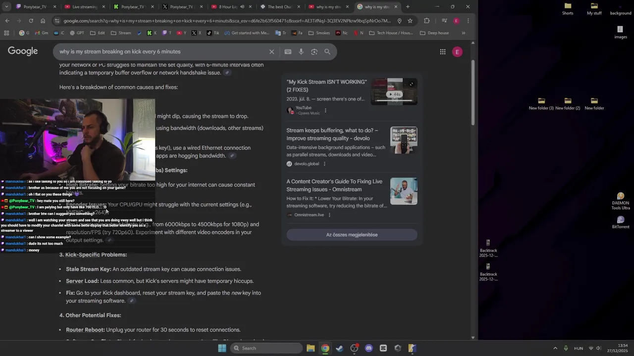Open a new Chrome tab
The image size is (634, 356).
[x=408, y=7]
